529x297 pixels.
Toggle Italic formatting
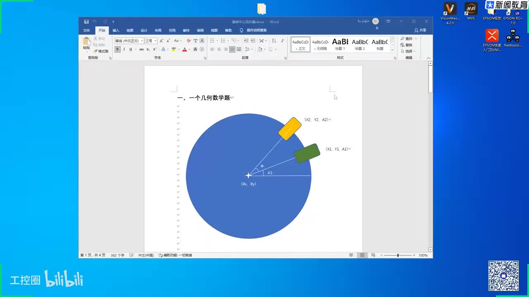[x=124, y=49]
